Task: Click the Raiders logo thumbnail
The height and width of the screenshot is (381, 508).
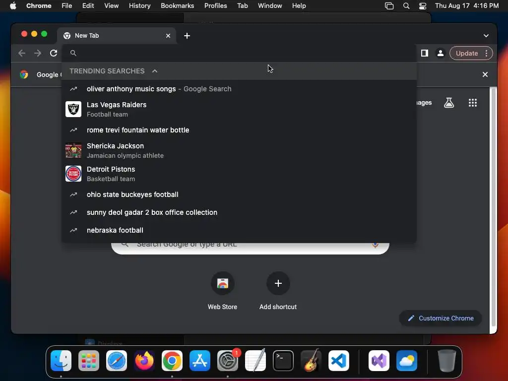Action: (73, 109)
